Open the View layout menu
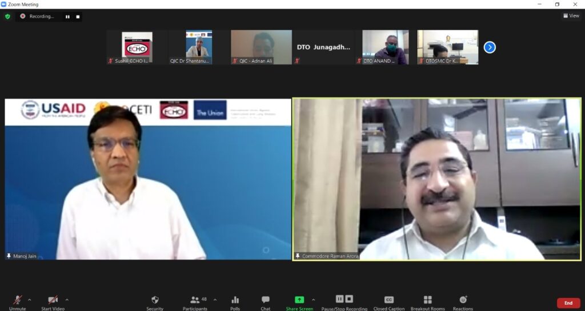This screenshot has width=585, height=311. pos(571,16)
